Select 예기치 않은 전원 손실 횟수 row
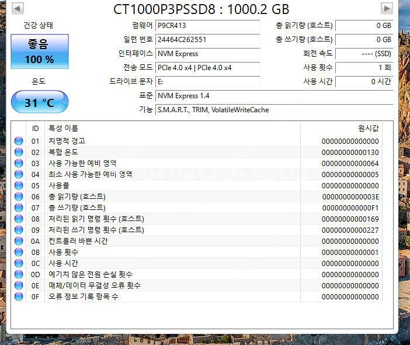The image size is (410, 345). point(91,275)
